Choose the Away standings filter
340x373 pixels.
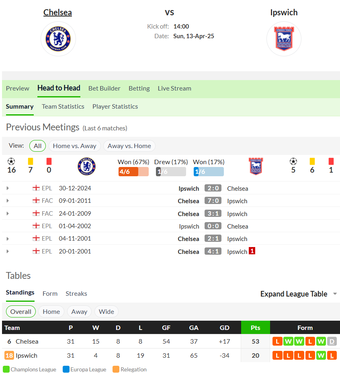click(79, 311)
